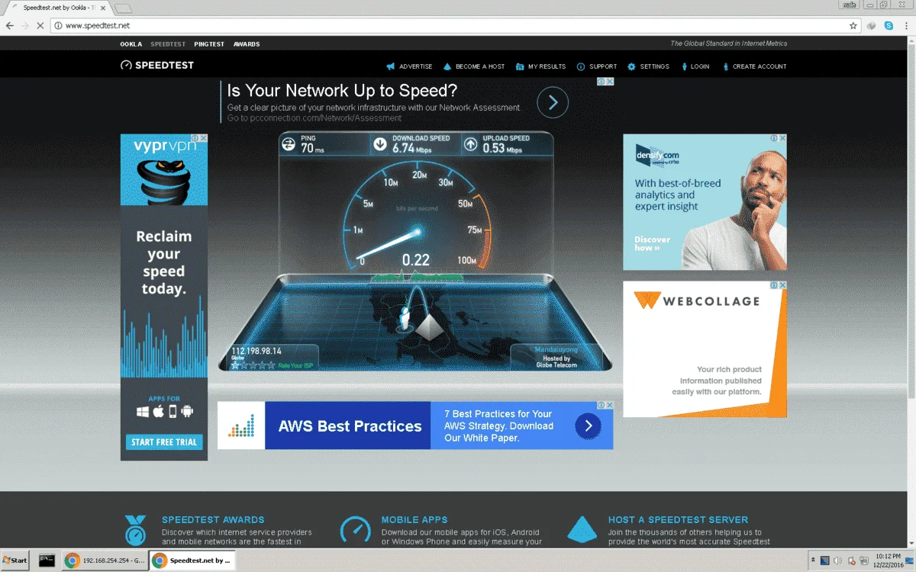Image resolution: width=916 pixels, height=572 pixels.
Task: Click the IP address 112.198.98.14
Action: 256,351
